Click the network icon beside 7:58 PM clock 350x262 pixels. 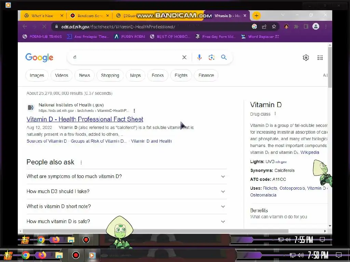[x=293, y=255]
